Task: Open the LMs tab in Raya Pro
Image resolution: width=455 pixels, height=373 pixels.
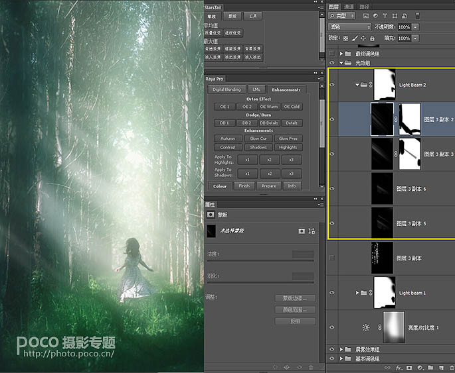Action: (x=256, y=89)
